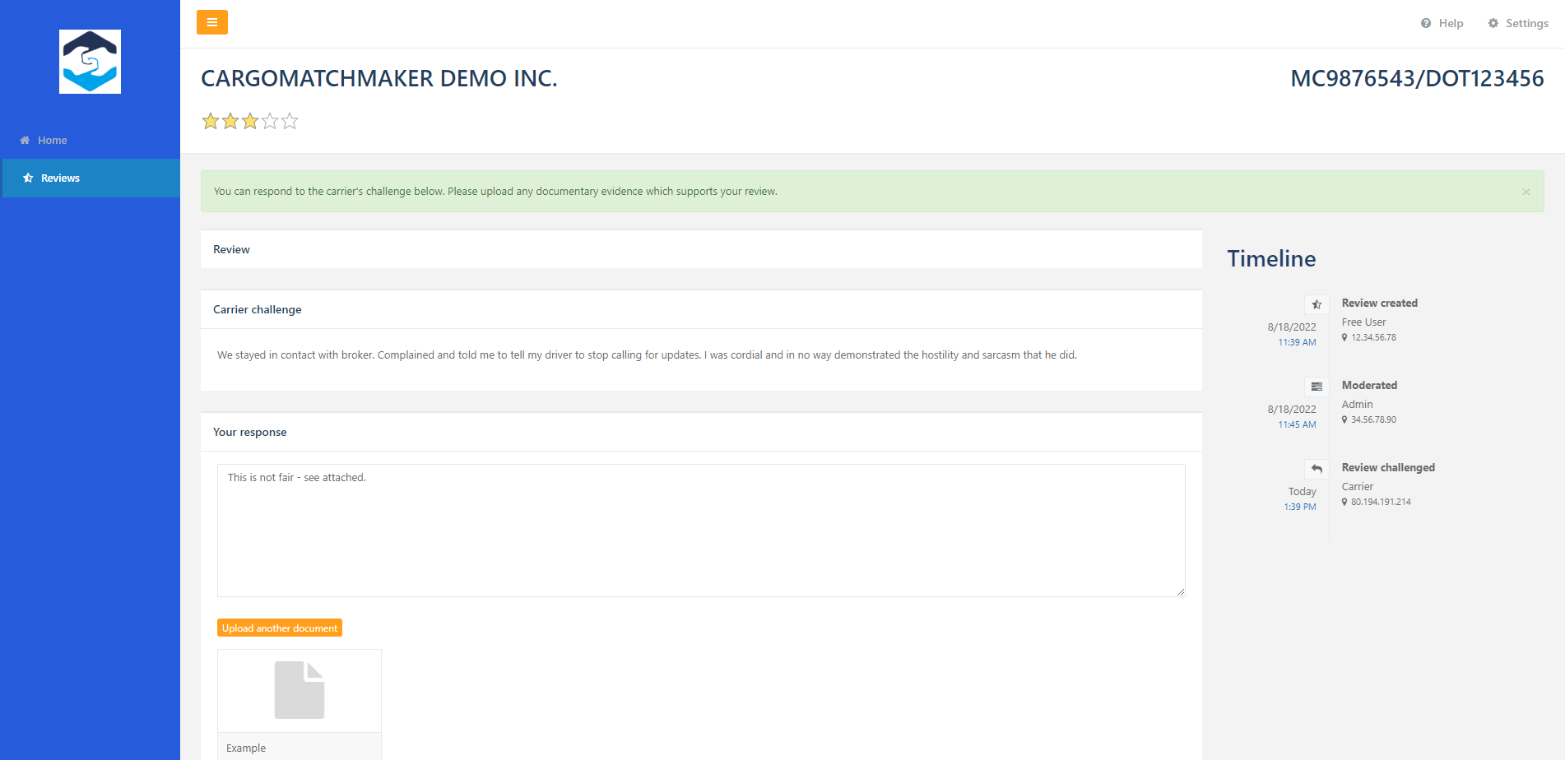Click the Moderated timeline title
This screenshot has width=1565, height=760.
point(1369,385)
